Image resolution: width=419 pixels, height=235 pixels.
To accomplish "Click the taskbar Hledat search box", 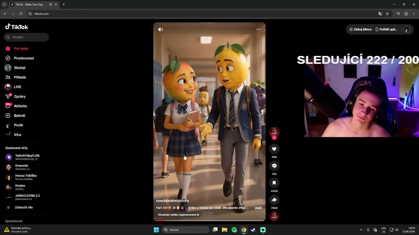I will point(186,230).
